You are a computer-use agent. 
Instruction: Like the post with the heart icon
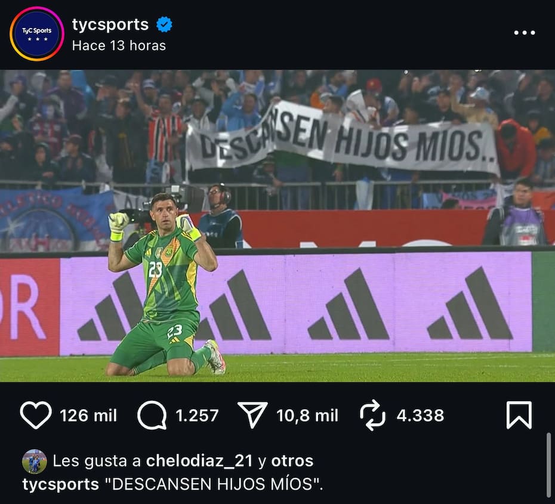(36, 415)
